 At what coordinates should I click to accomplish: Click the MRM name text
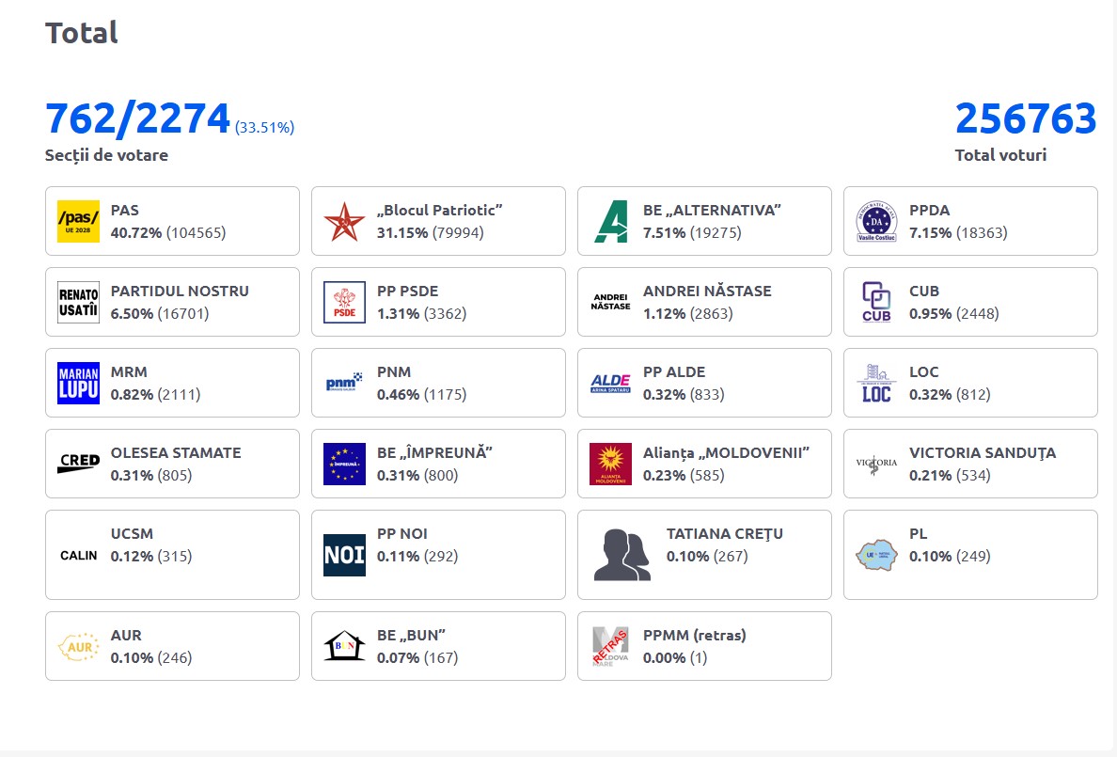coord(129,372)
